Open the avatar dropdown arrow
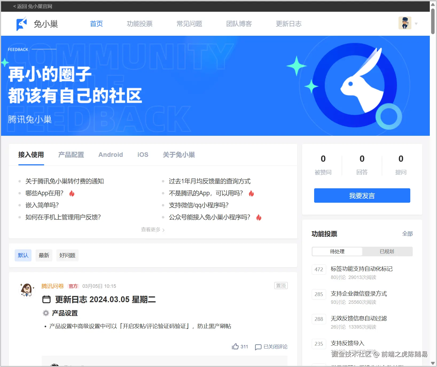This screenshot has width=437, height=367. pos(416,23)
